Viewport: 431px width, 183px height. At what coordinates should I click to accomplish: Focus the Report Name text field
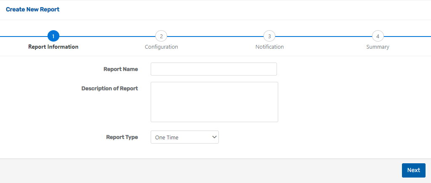coord(213,69)
